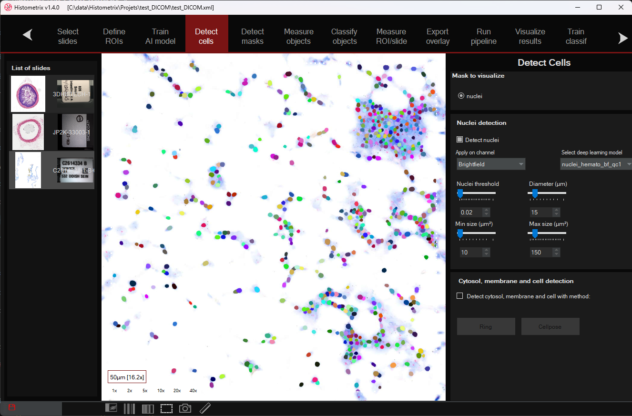Image resolution: width=632 pixels, height=416 pixels.
Task: Select the dotted rectangle selection tool
Action: (166, 408)
